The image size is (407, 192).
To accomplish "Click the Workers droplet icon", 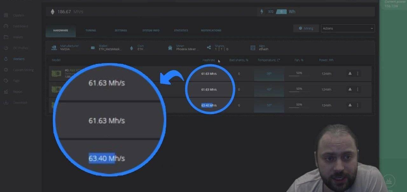I will click(x=6, y=59).
